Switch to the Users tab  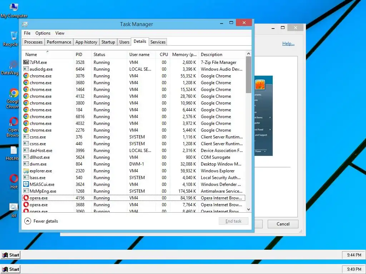point(124,42)
